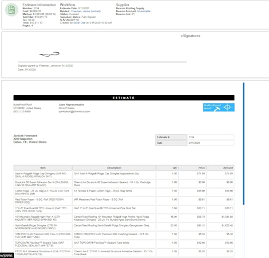Click the Markup value line
Screen dimensions: 269x258
(x=39, y=14)
